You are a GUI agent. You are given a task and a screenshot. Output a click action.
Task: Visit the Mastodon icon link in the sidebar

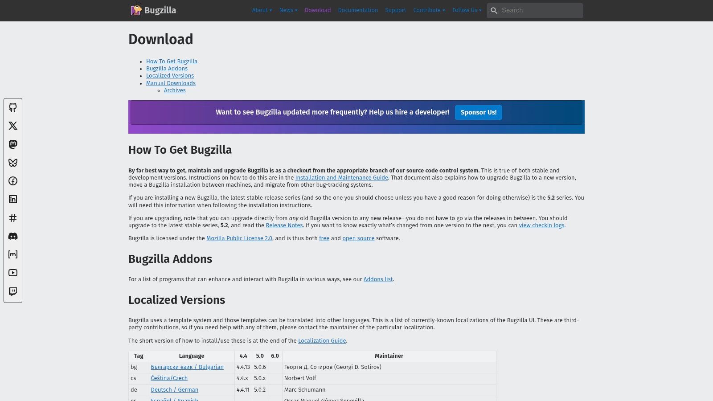coord(13,144)
